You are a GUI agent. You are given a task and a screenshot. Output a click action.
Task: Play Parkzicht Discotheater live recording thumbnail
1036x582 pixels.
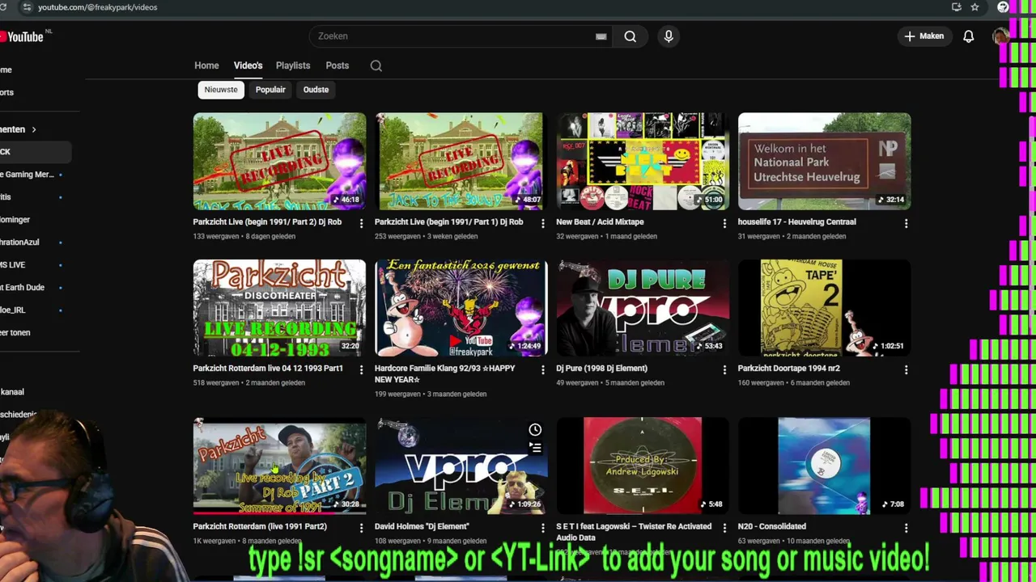click(x=279, y=308)
